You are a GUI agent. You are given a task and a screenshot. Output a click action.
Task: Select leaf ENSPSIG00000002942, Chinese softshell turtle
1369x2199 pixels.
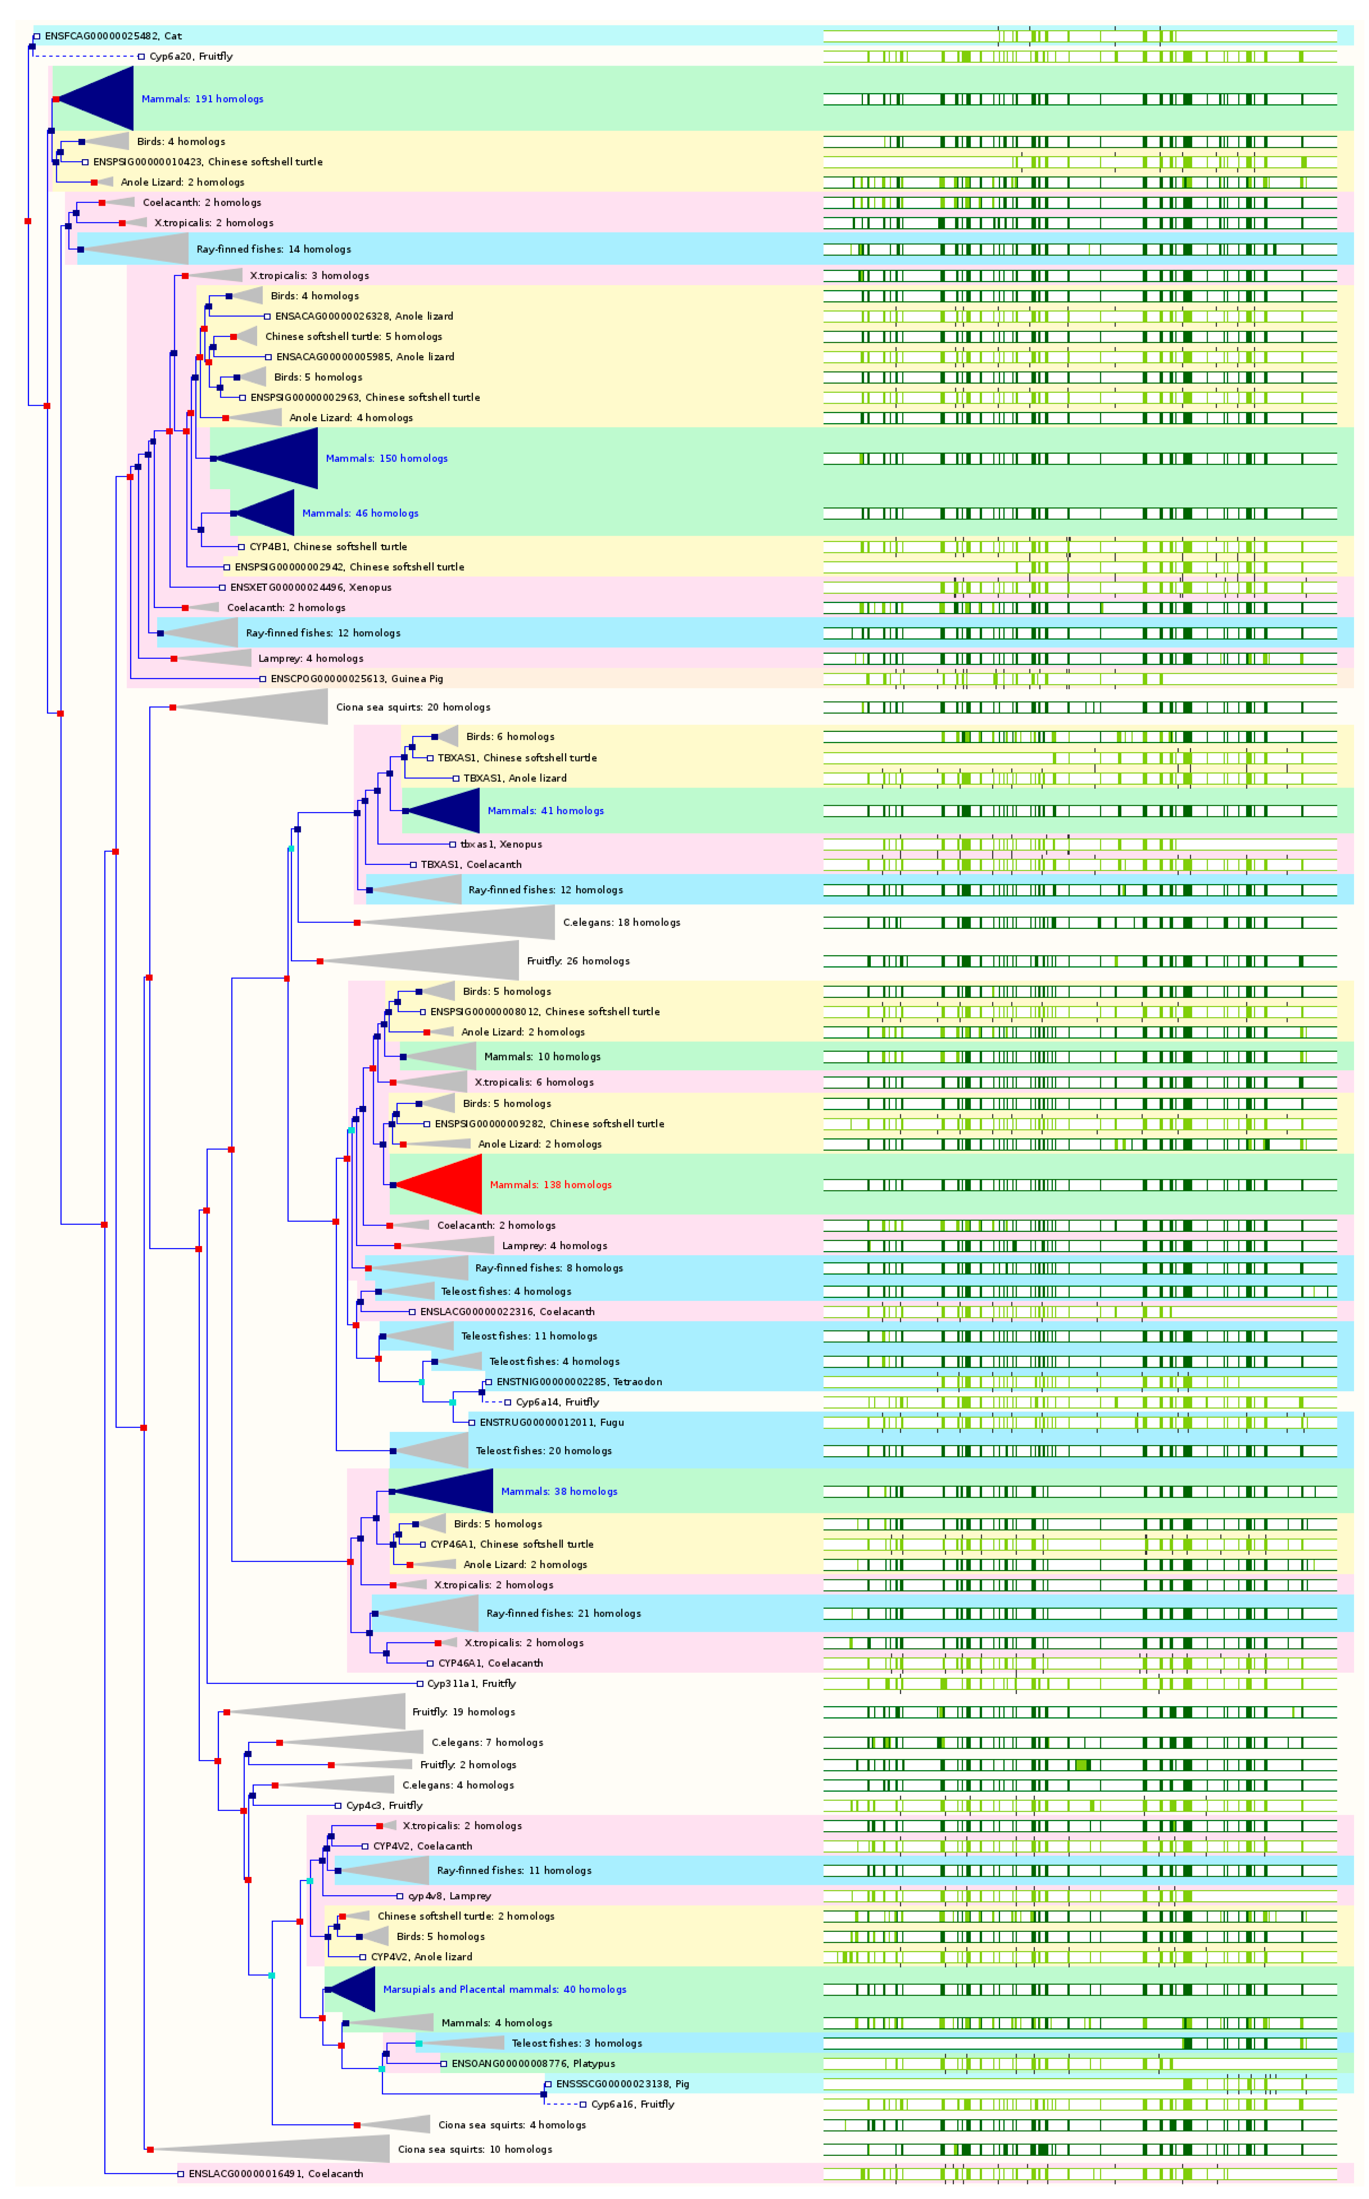click(349, 567)
